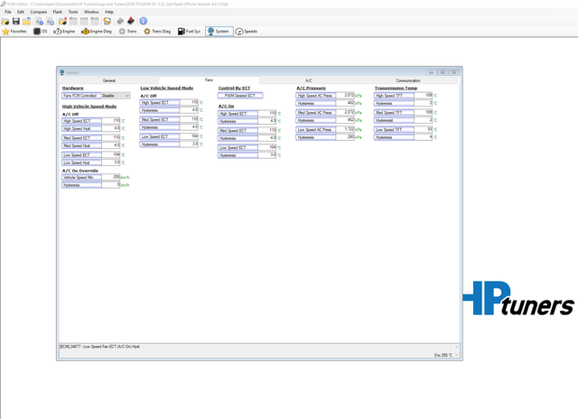Open the File menu
The image size is (578, 419).
[8, 12]
